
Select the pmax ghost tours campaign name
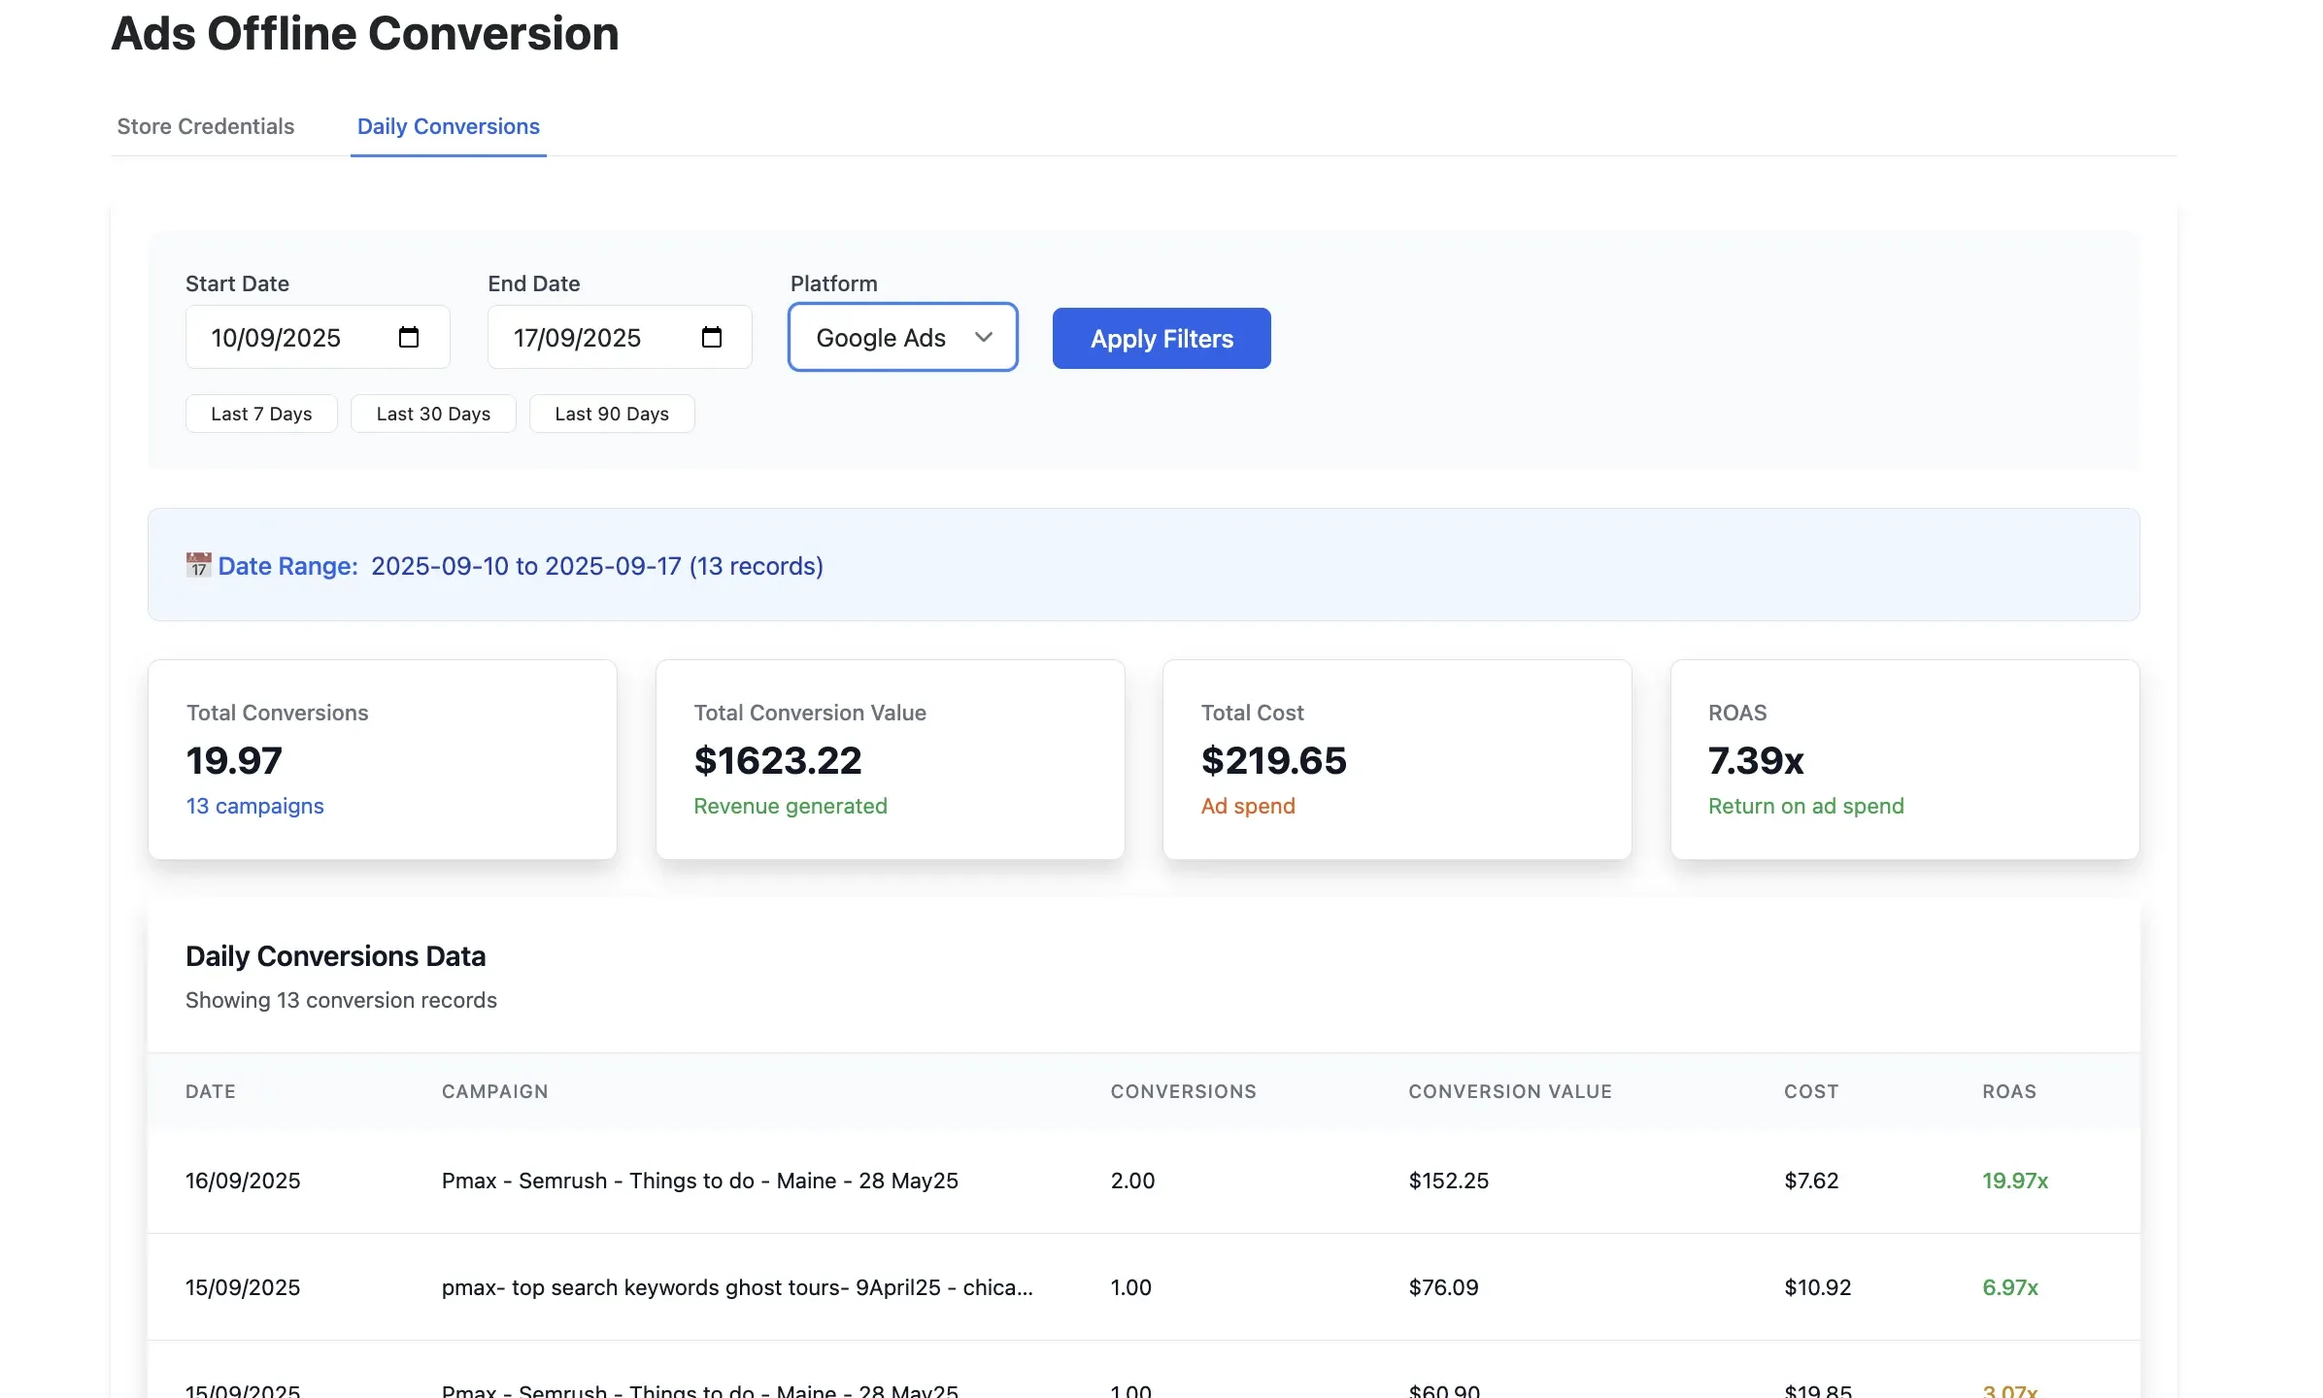(x=737, y=1287)
